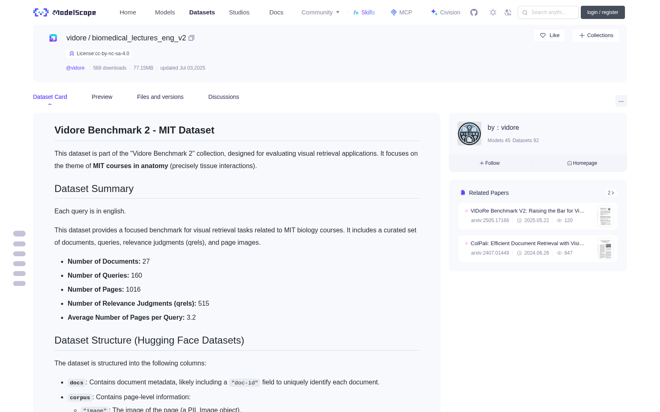Switch language with the translate icon
The width and height of the screenshot is (660, 412).
click(x=508, y=12)
